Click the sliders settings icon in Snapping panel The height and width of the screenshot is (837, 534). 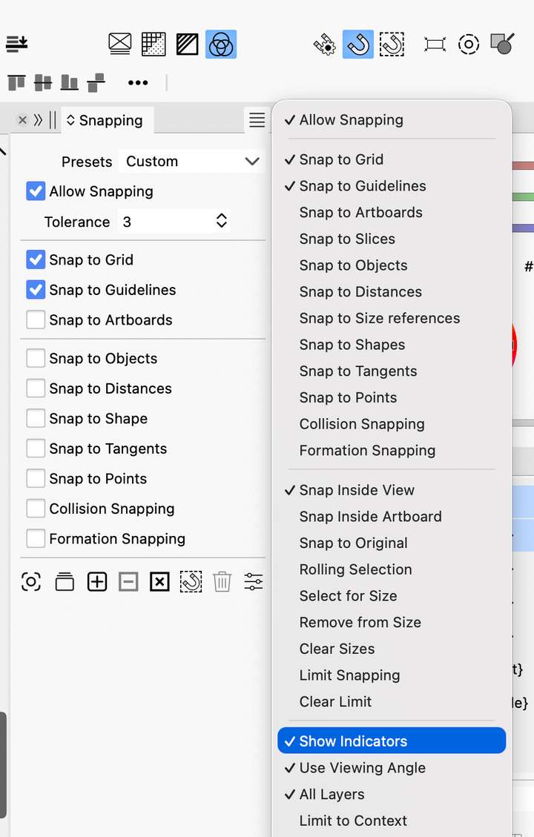pyautogui.click(x=254, y=582)
